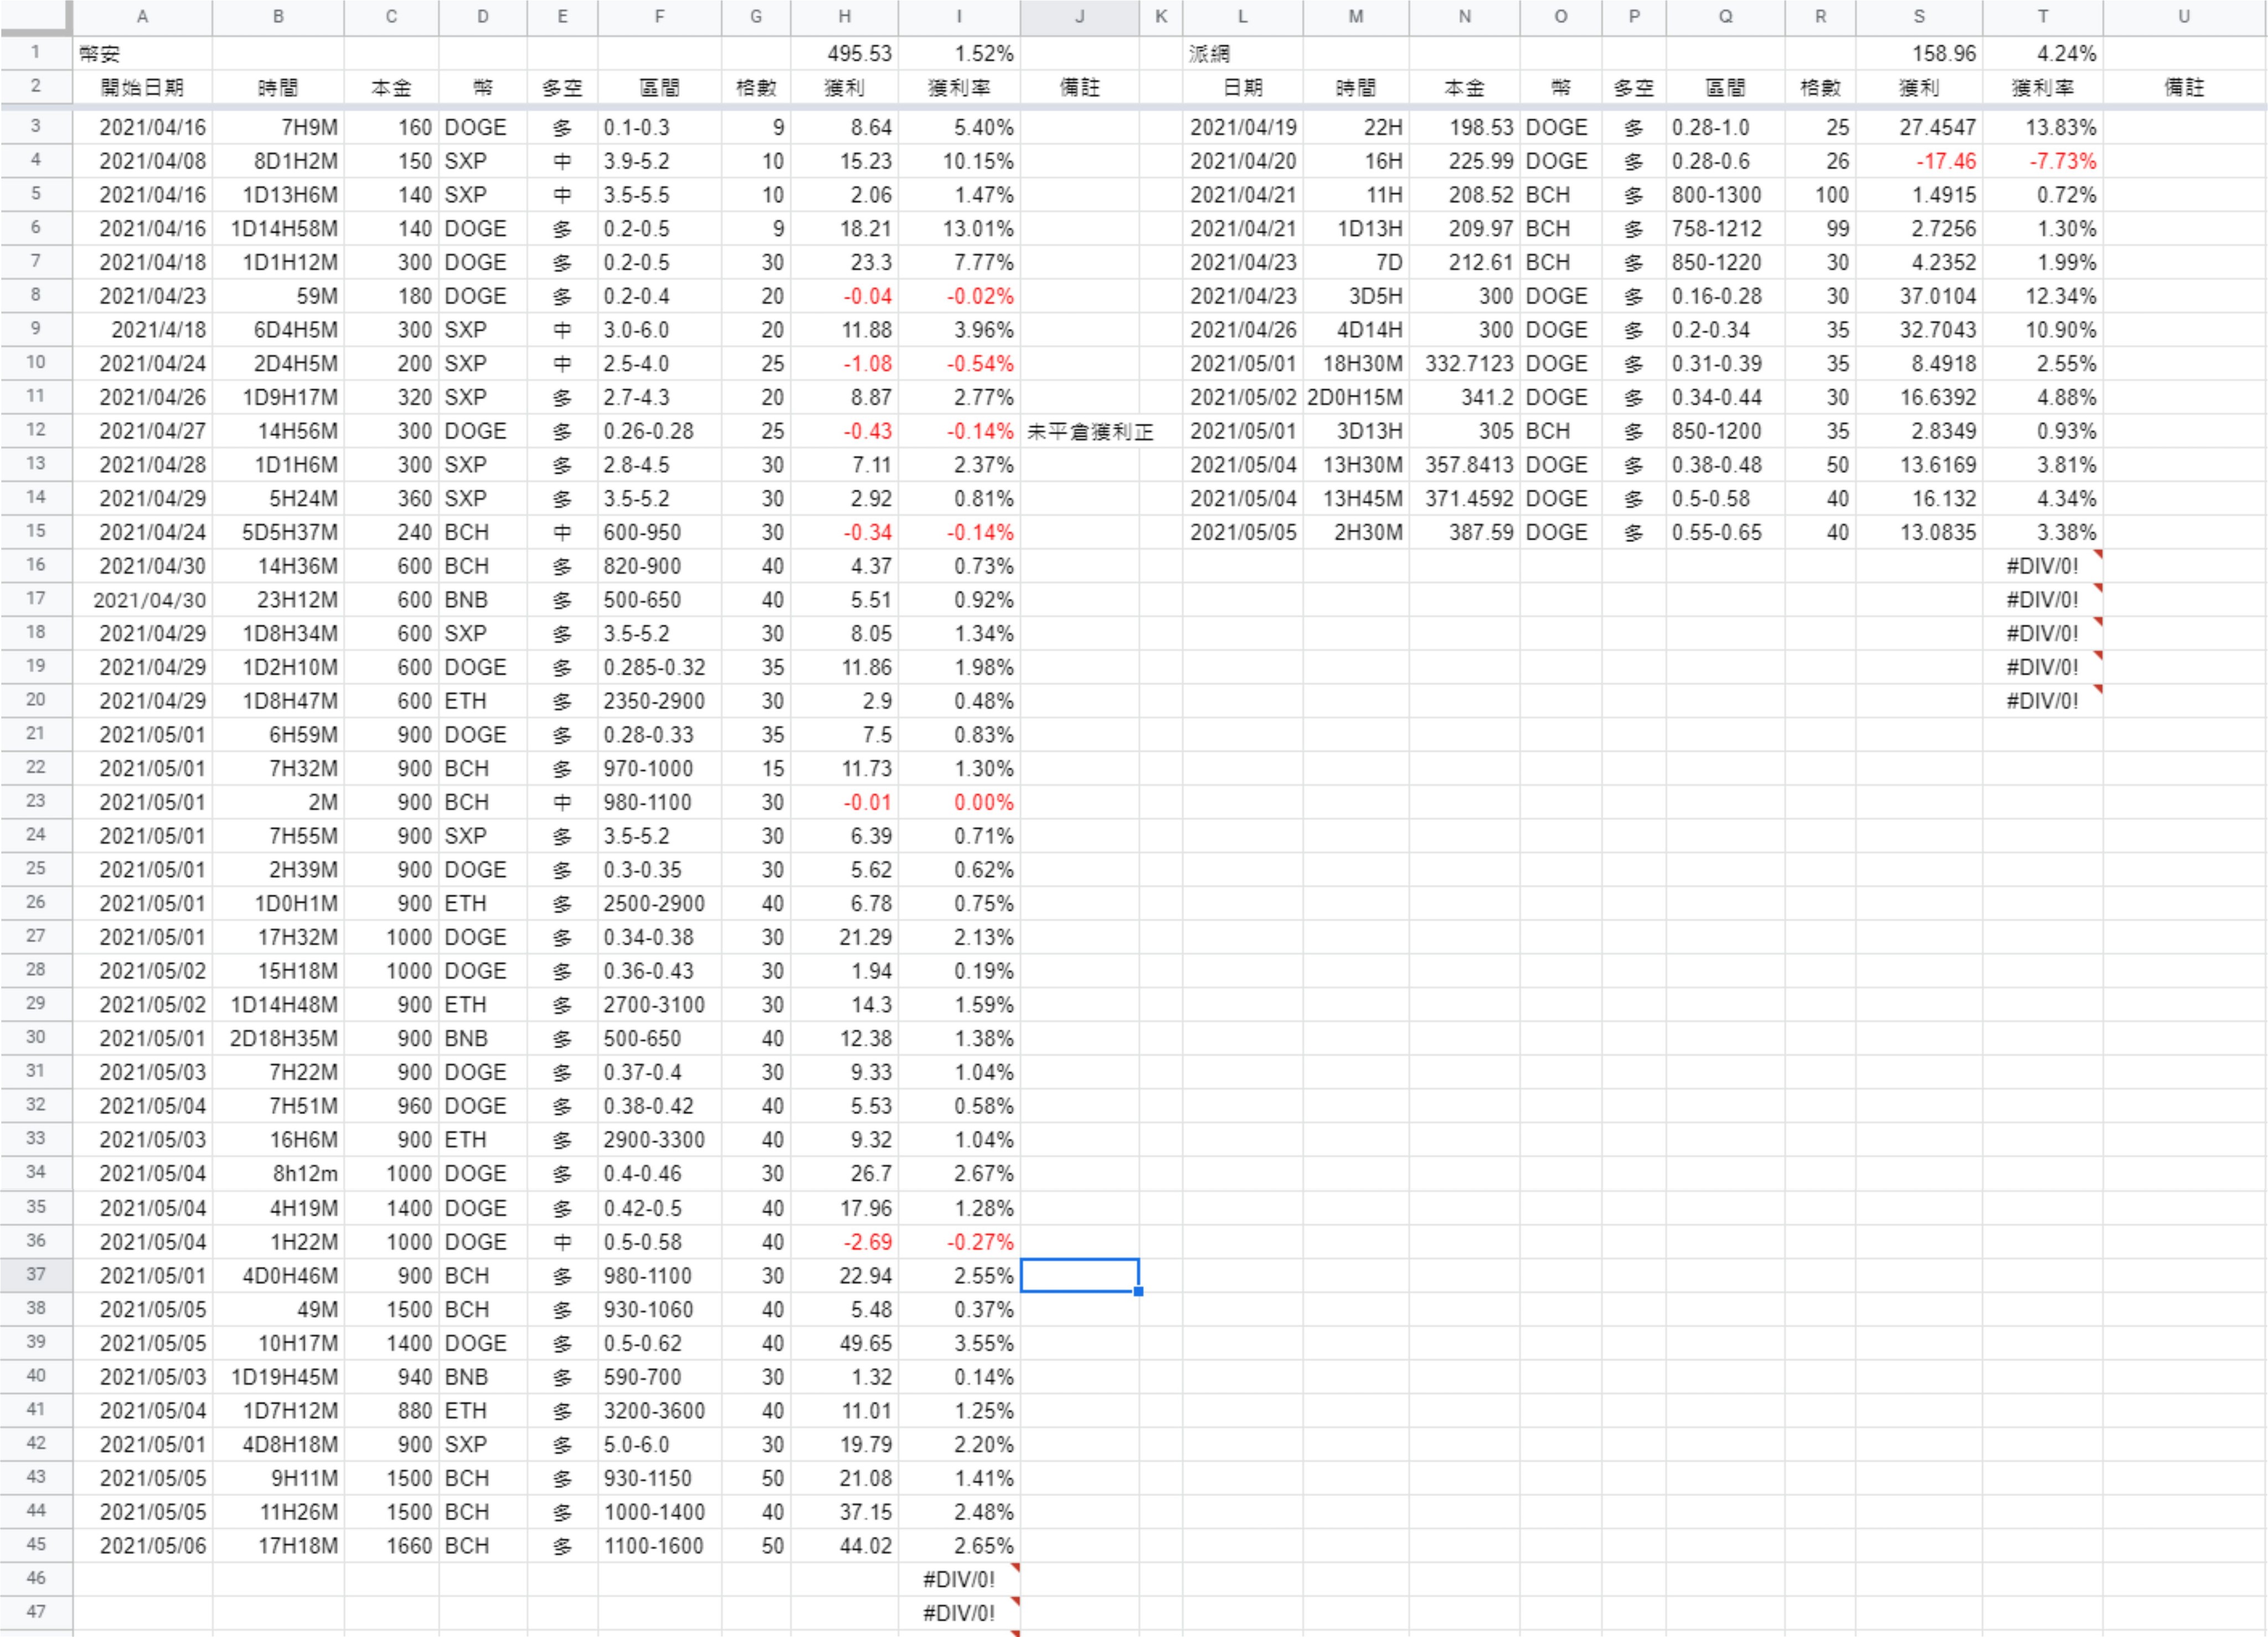Select duration cell 7H9M
This screenshot has height=1637, width=2268.
click(x=278, y=128)
